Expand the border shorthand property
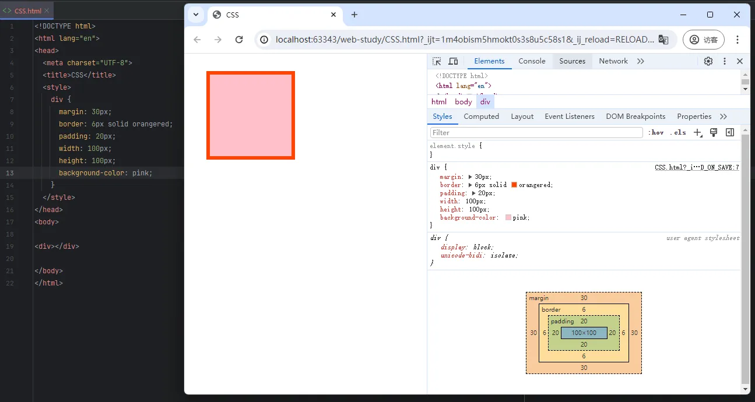The height and width of the screenshot is (402, 755). pos(470,185)
